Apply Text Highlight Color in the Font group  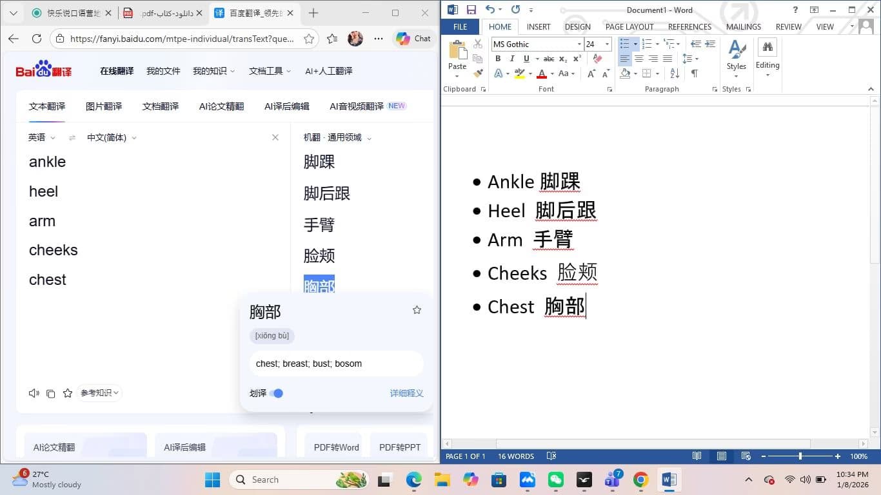(x=520, y=73)
